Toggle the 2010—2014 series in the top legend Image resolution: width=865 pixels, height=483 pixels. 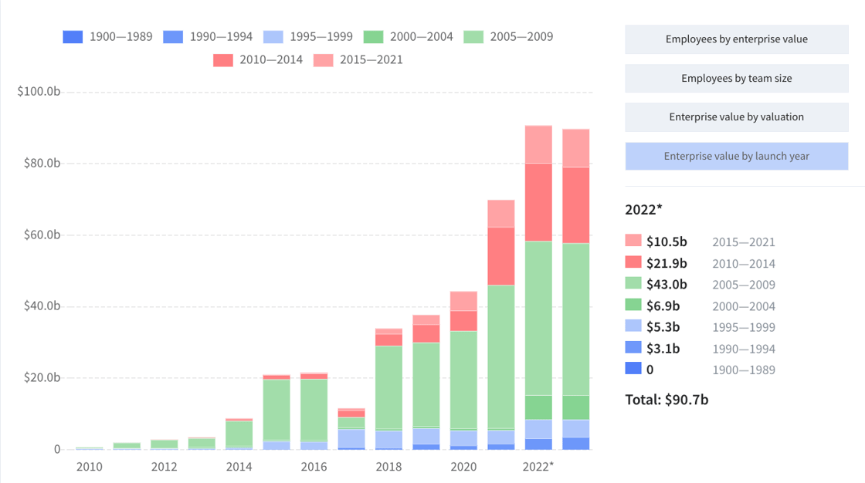258,60
